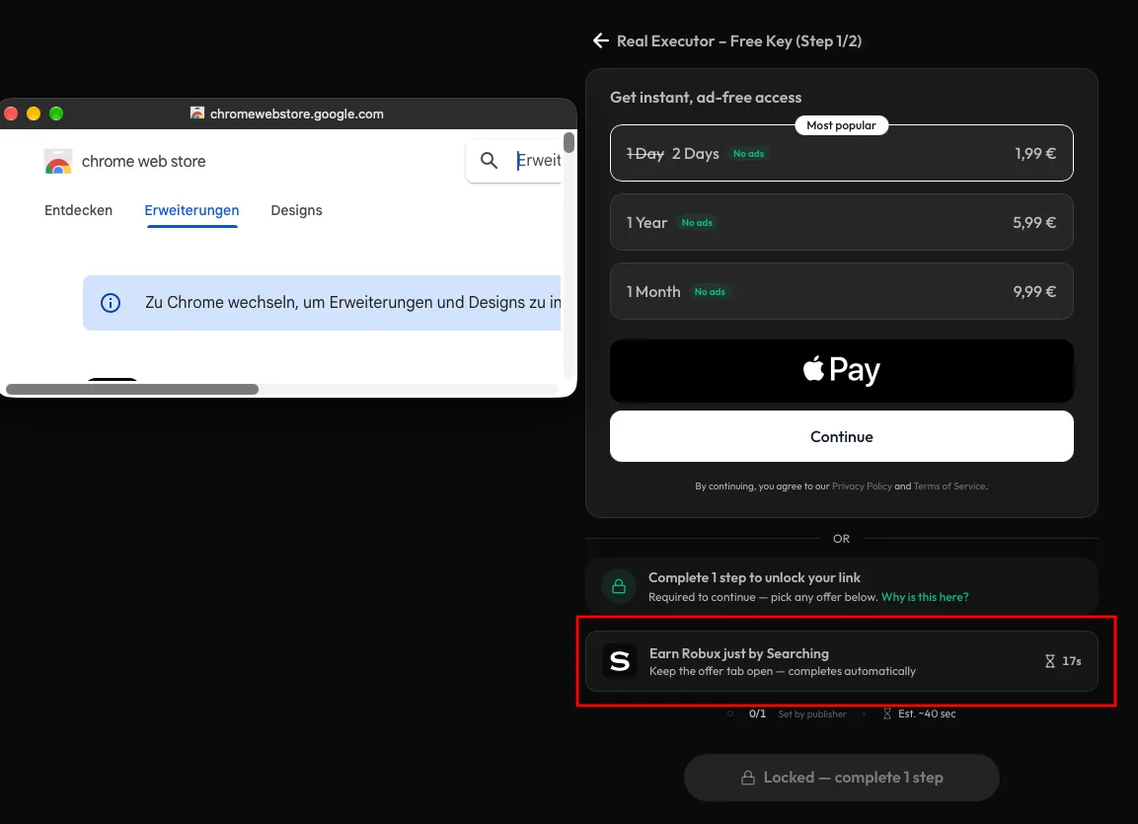The image size is (1138, 824).
Task: Click the hourglass icon beside 17s
Action: coord(1049,661)
